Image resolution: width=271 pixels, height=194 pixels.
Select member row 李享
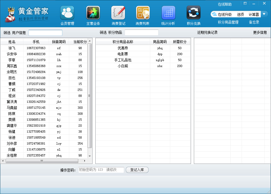pos(44,60)
